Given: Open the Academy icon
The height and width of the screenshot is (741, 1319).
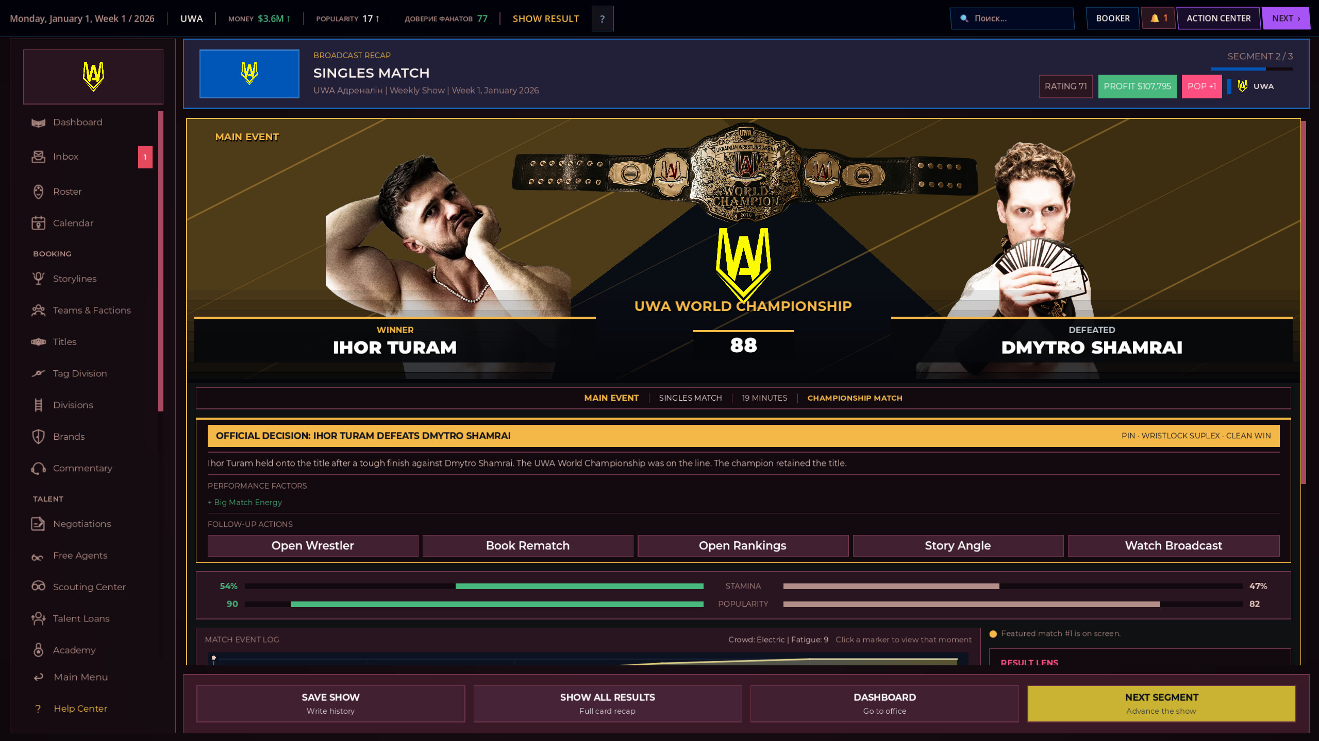Looking at the screenshot, I should point(39,650).
